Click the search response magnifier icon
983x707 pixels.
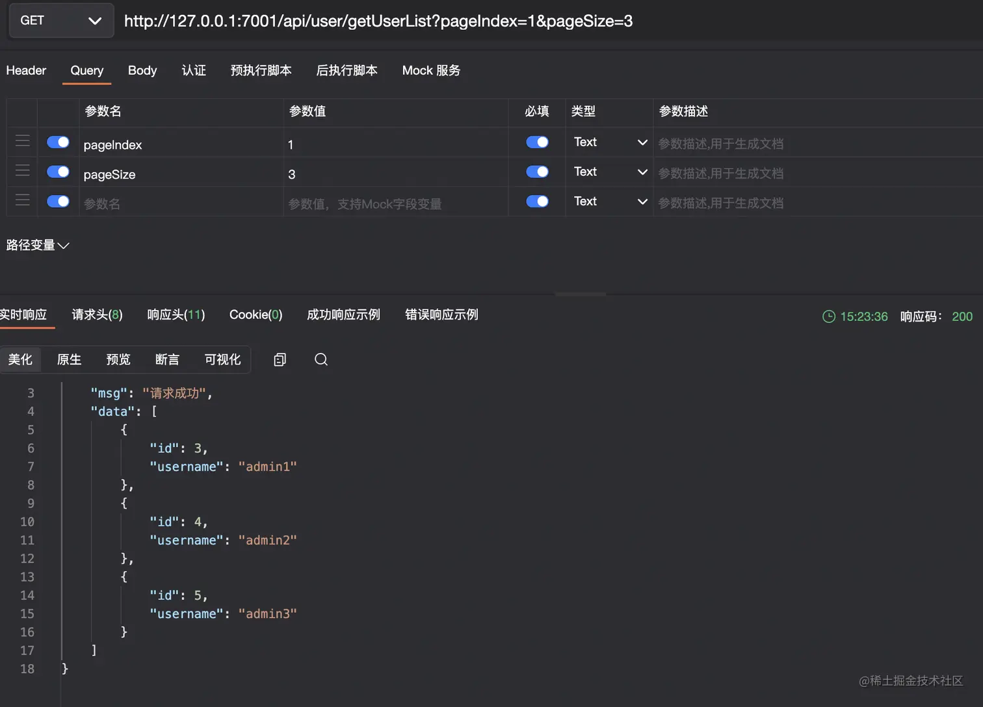[x=321, y=359]
